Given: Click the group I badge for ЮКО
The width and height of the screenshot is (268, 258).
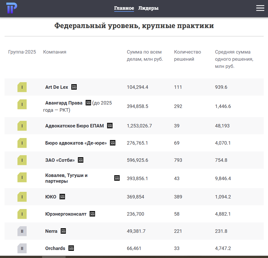Looking at the screenshot, I should point(22,197).
